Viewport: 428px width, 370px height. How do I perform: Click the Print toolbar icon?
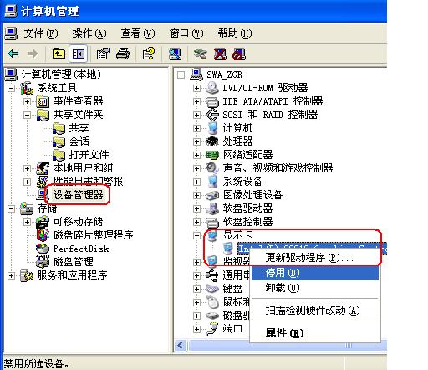click(x=123, y=54)
